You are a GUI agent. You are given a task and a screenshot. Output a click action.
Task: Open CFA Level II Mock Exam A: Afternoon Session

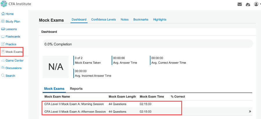75,112
